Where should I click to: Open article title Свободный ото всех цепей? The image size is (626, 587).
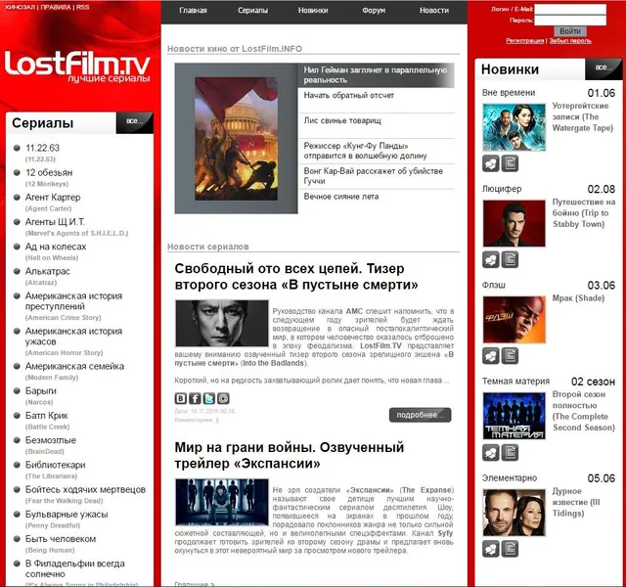pyautogui.click(x=295, y=276)
